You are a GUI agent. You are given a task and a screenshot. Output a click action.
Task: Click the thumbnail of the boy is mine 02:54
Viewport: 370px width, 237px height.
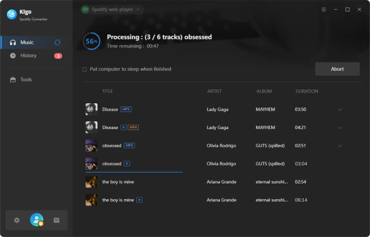[91, 182]
